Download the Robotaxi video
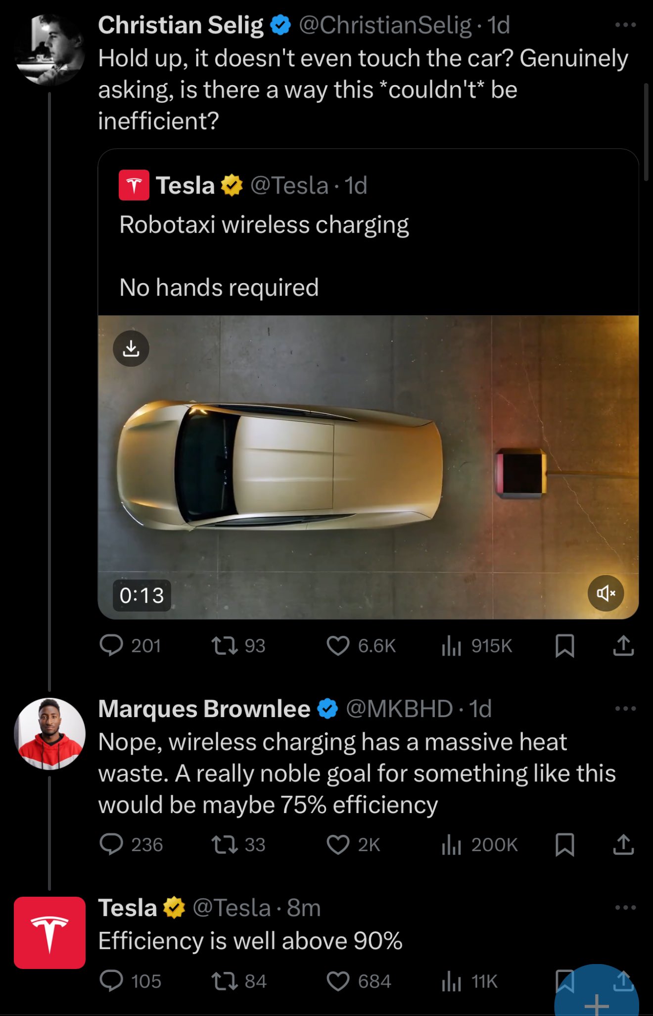 [131, 348]
